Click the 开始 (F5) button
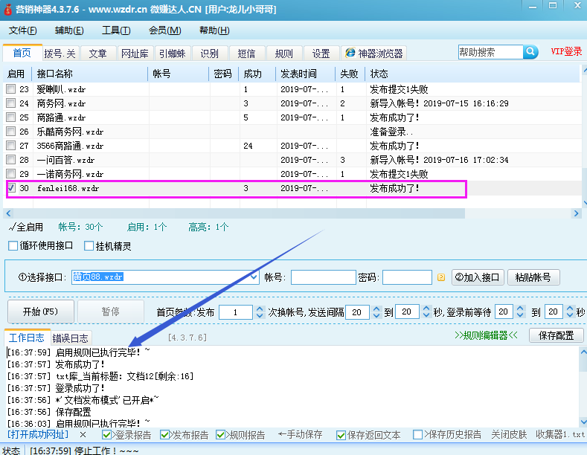The width and height of the screenshot is (587, 455). tap(40, 312)
